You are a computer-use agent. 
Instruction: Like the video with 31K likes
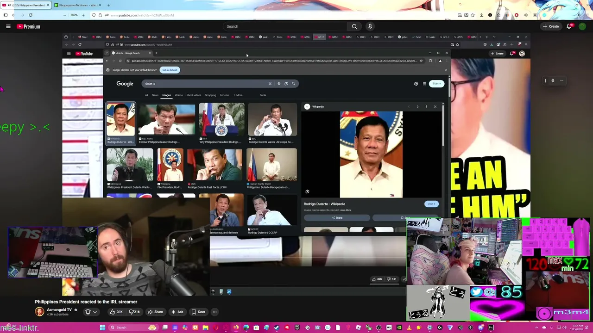pyautogui.click(x=116, y=312)
